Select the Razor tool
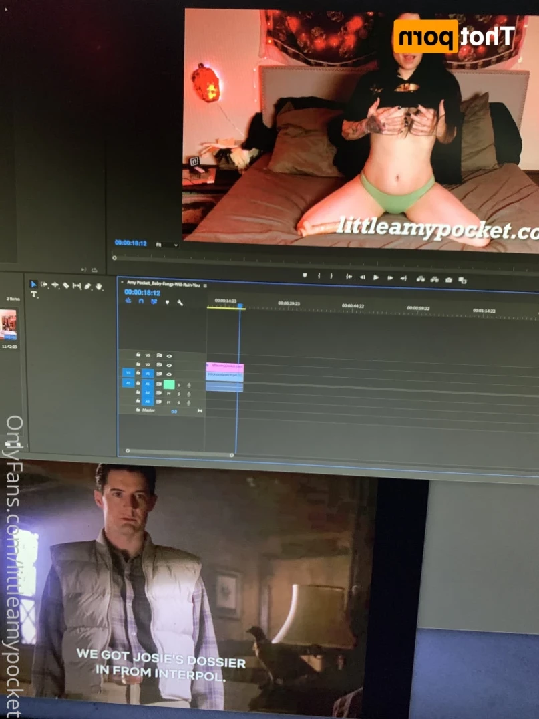 point(66,286)
